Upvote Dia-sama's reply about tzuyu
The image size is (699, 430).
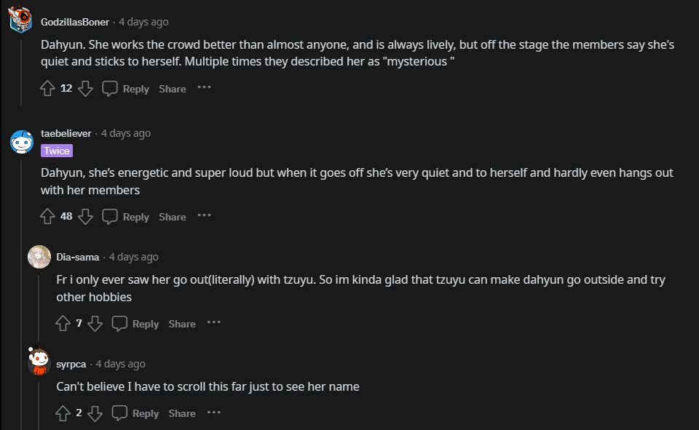(63, 324)
